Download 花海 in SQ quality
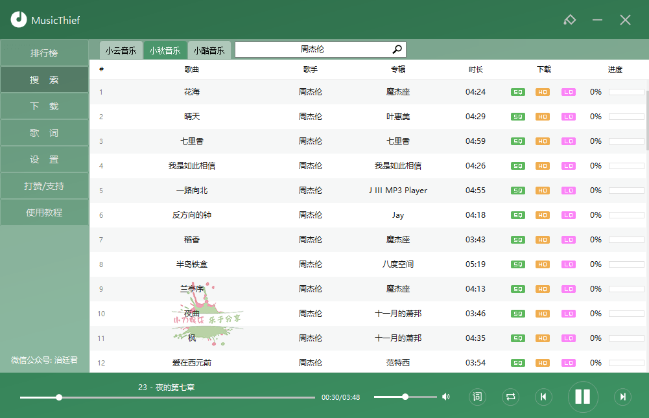This screenshot has width=649, height=418. 517,92
